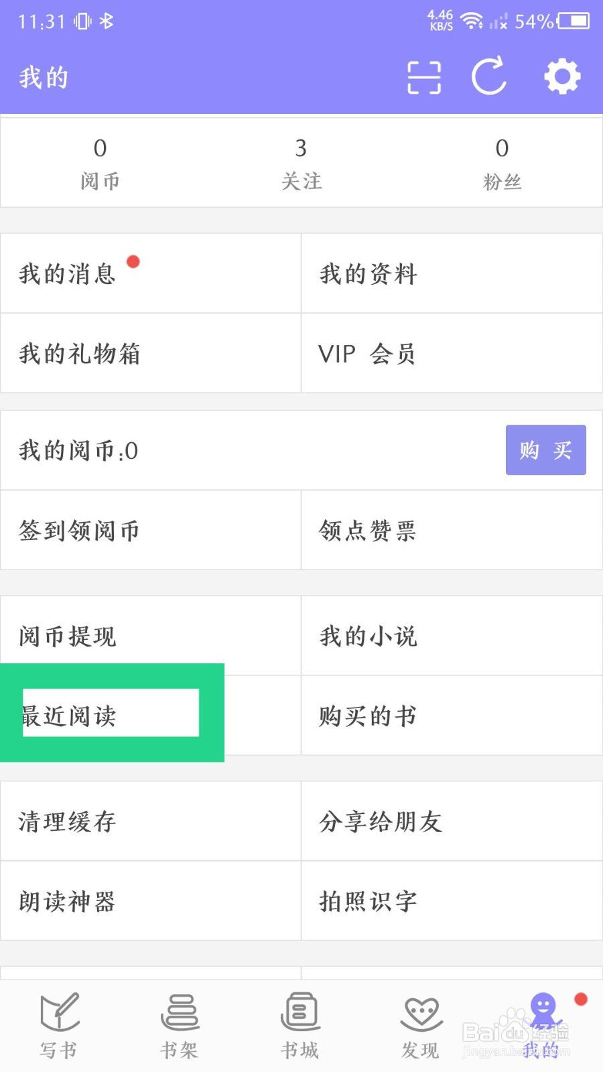Tap 我的礼物箱 gift box
Viewport: 603px width, 1072px height.
coord(151,353)
